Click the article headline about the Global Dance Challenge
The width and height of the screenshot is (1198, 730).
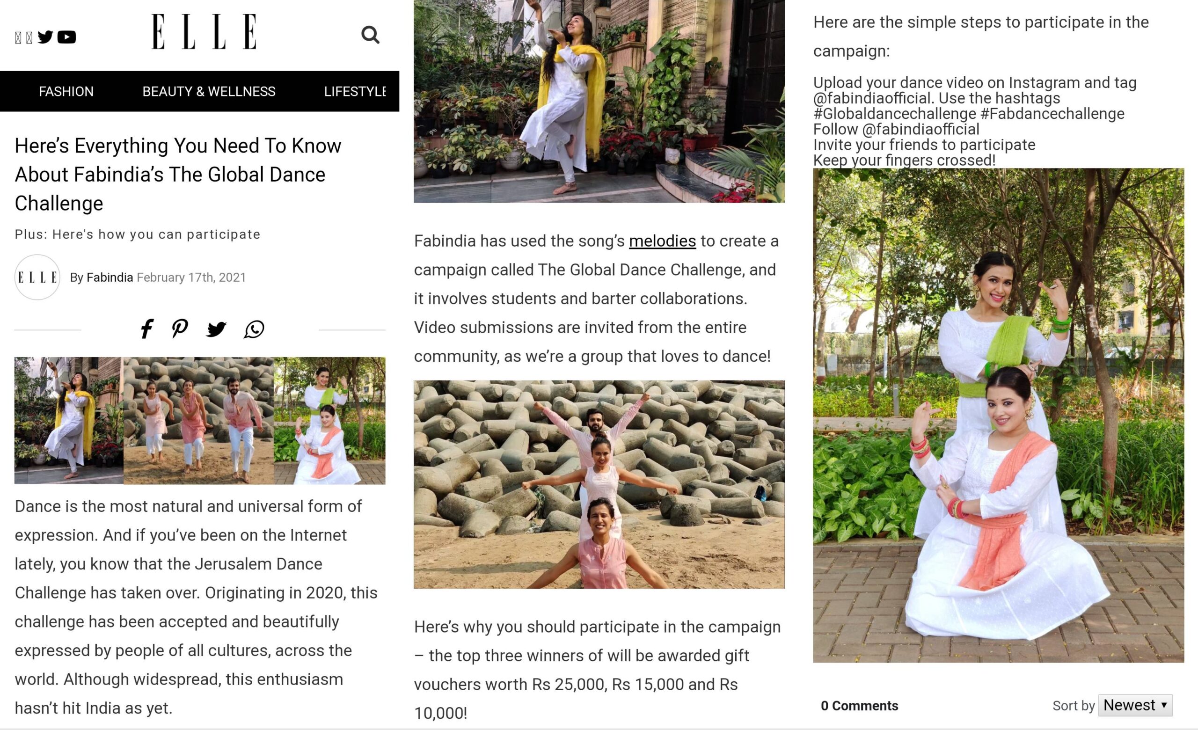178,175
